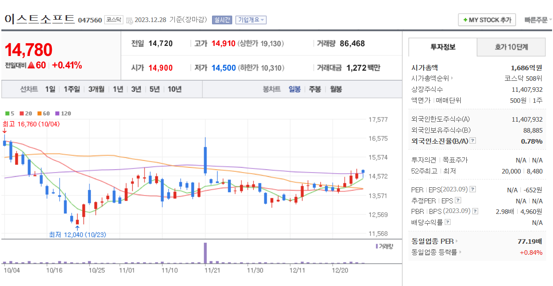Screen dimensions: 553x286
Task: Click the calendar icon beside the date
Action: coord(129,20)
